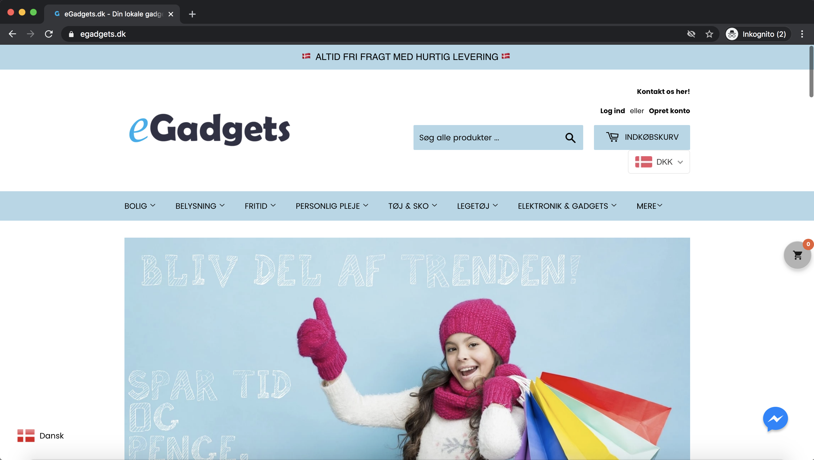Viewport: 814px width, 460px height.
Task: Click tracking-blocked eye icon in address bar
Action: (691, 34)
